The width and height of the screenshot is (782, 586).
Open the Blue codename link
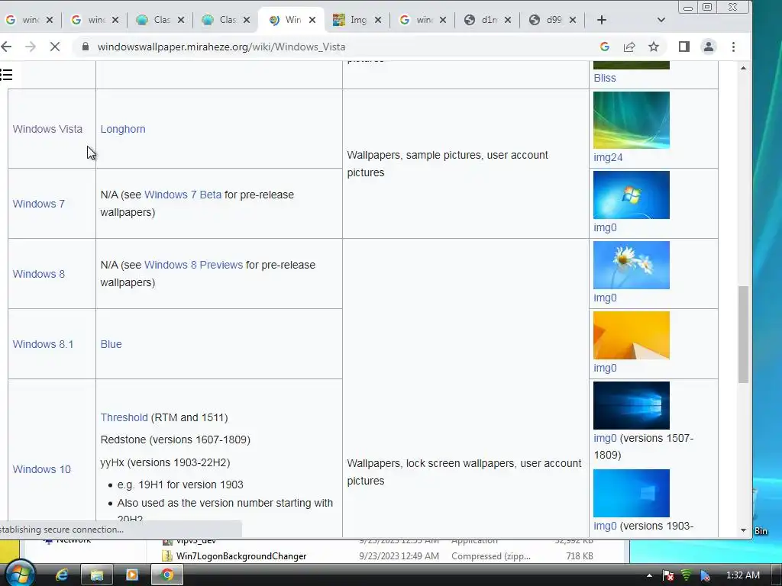click(x=111, y=344)
